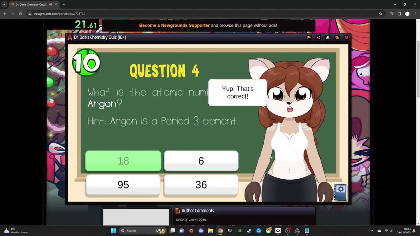Open OneDrive cloud tray icon
The height and width of the screenshot is (236, 420).
pyautogui.click(x=379, y=231)
